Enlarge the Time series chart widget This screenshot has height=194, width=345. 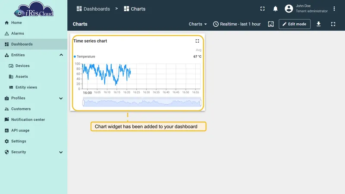[x=197, y=41]
